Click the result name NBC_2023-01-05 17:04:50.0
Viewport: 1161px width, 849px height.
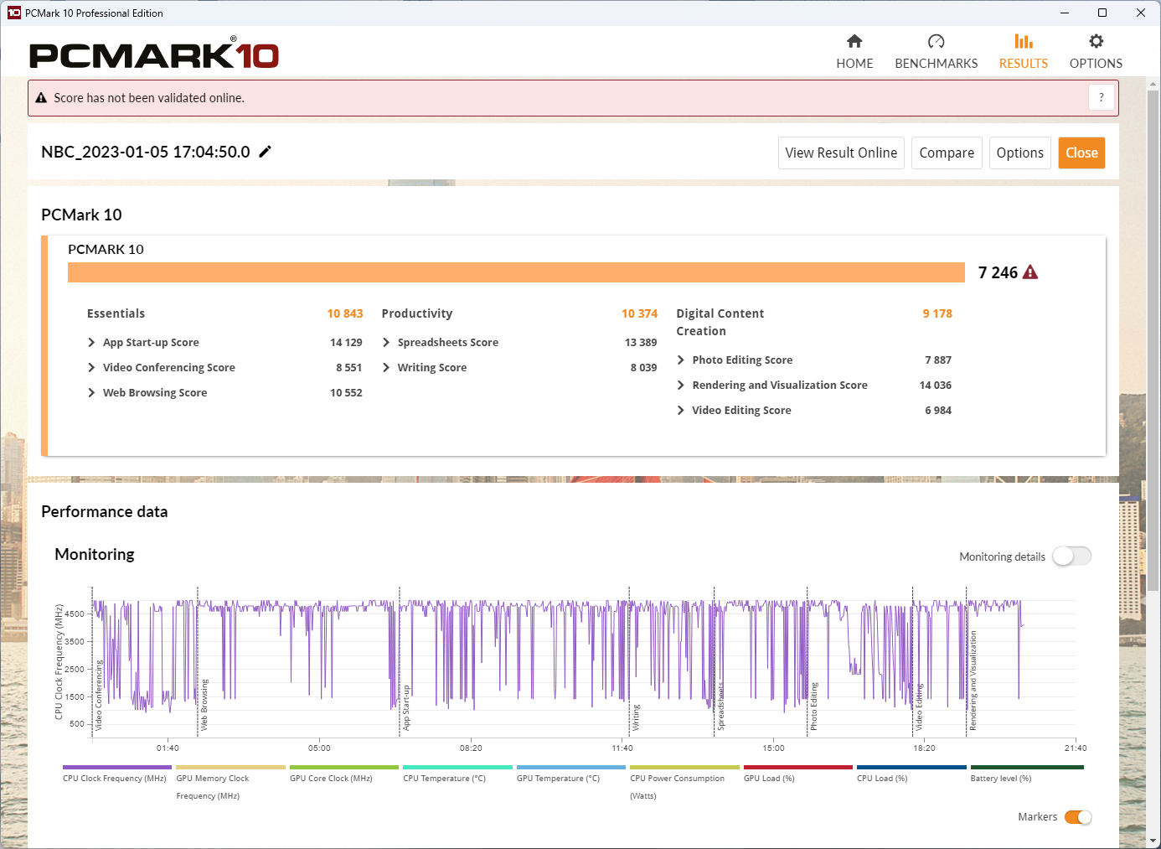[146, 152]
